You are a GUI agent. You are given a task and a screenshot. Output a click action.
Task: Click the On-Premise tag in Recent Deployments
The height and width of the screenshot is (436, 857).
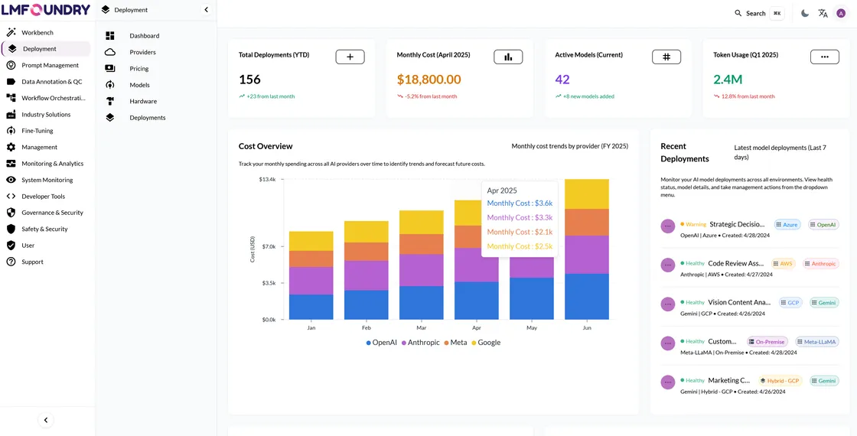pyautogui.click(x=767, y=342)
